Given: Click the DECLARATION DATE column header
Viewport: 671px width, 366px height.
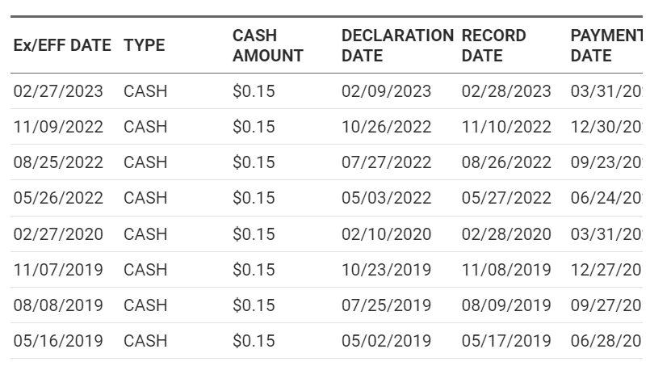Looking at the screenshot, I should point(396,46).
